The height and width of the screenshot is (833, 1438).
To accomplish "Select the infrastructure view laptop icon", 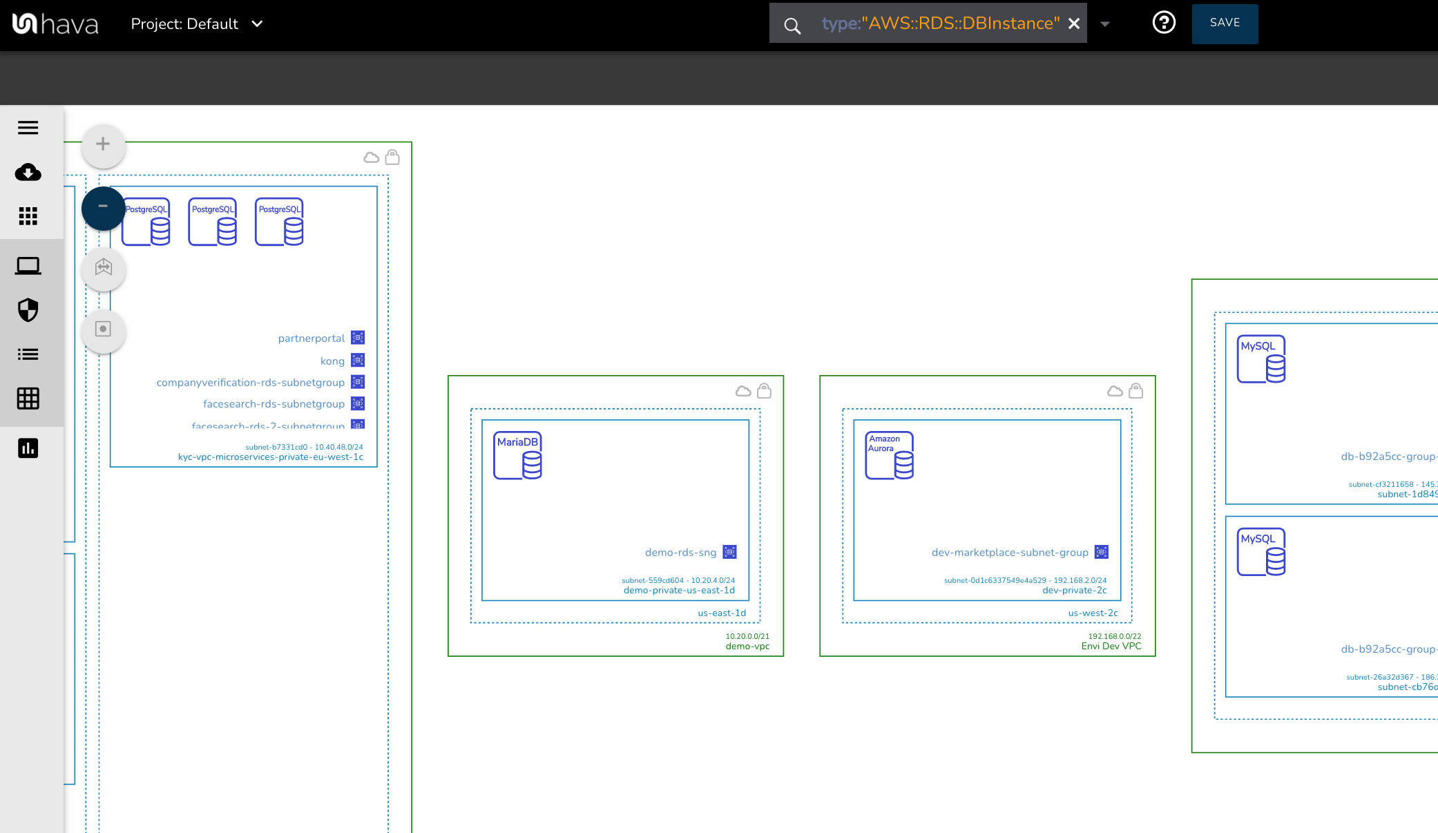I will [28, 265].
